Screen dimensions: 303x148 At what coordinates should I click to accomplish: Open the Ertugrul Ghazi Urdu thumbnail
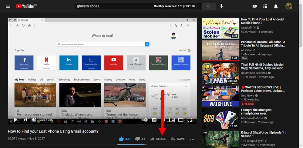(x=221, y=140)
